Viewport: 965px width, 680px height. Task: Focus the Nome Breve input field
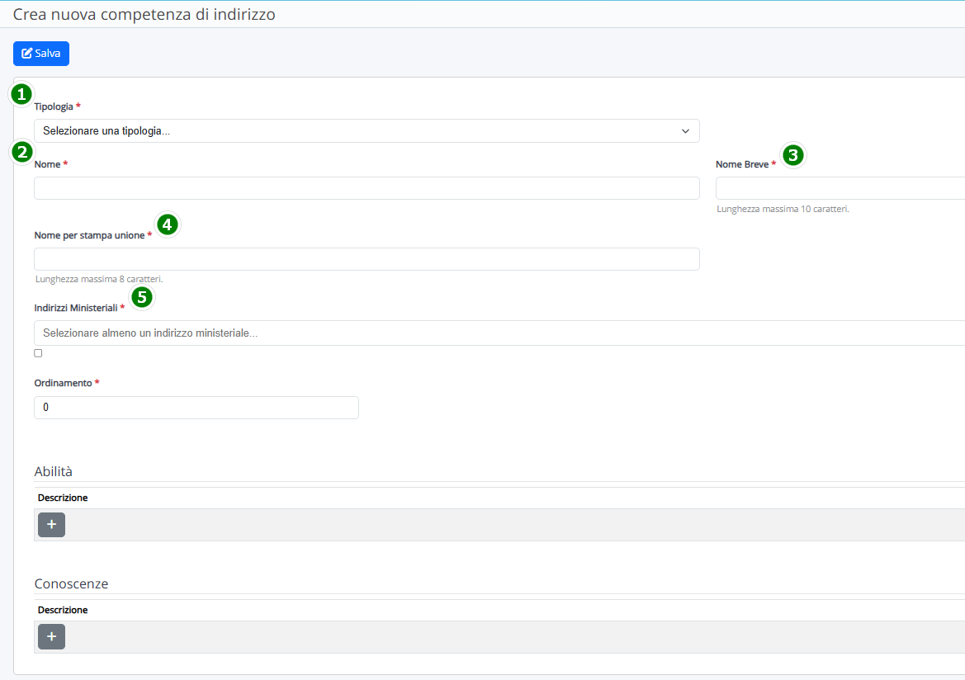pos(840,188)
